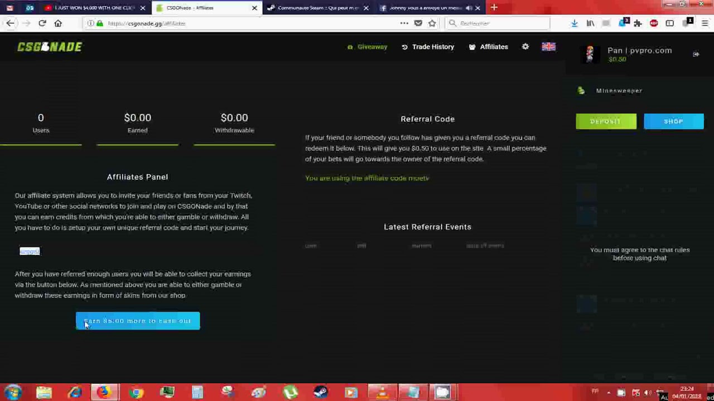Click the blue Shop button
The width and height of the screenshot is (714, 401).
click(674, 121)
